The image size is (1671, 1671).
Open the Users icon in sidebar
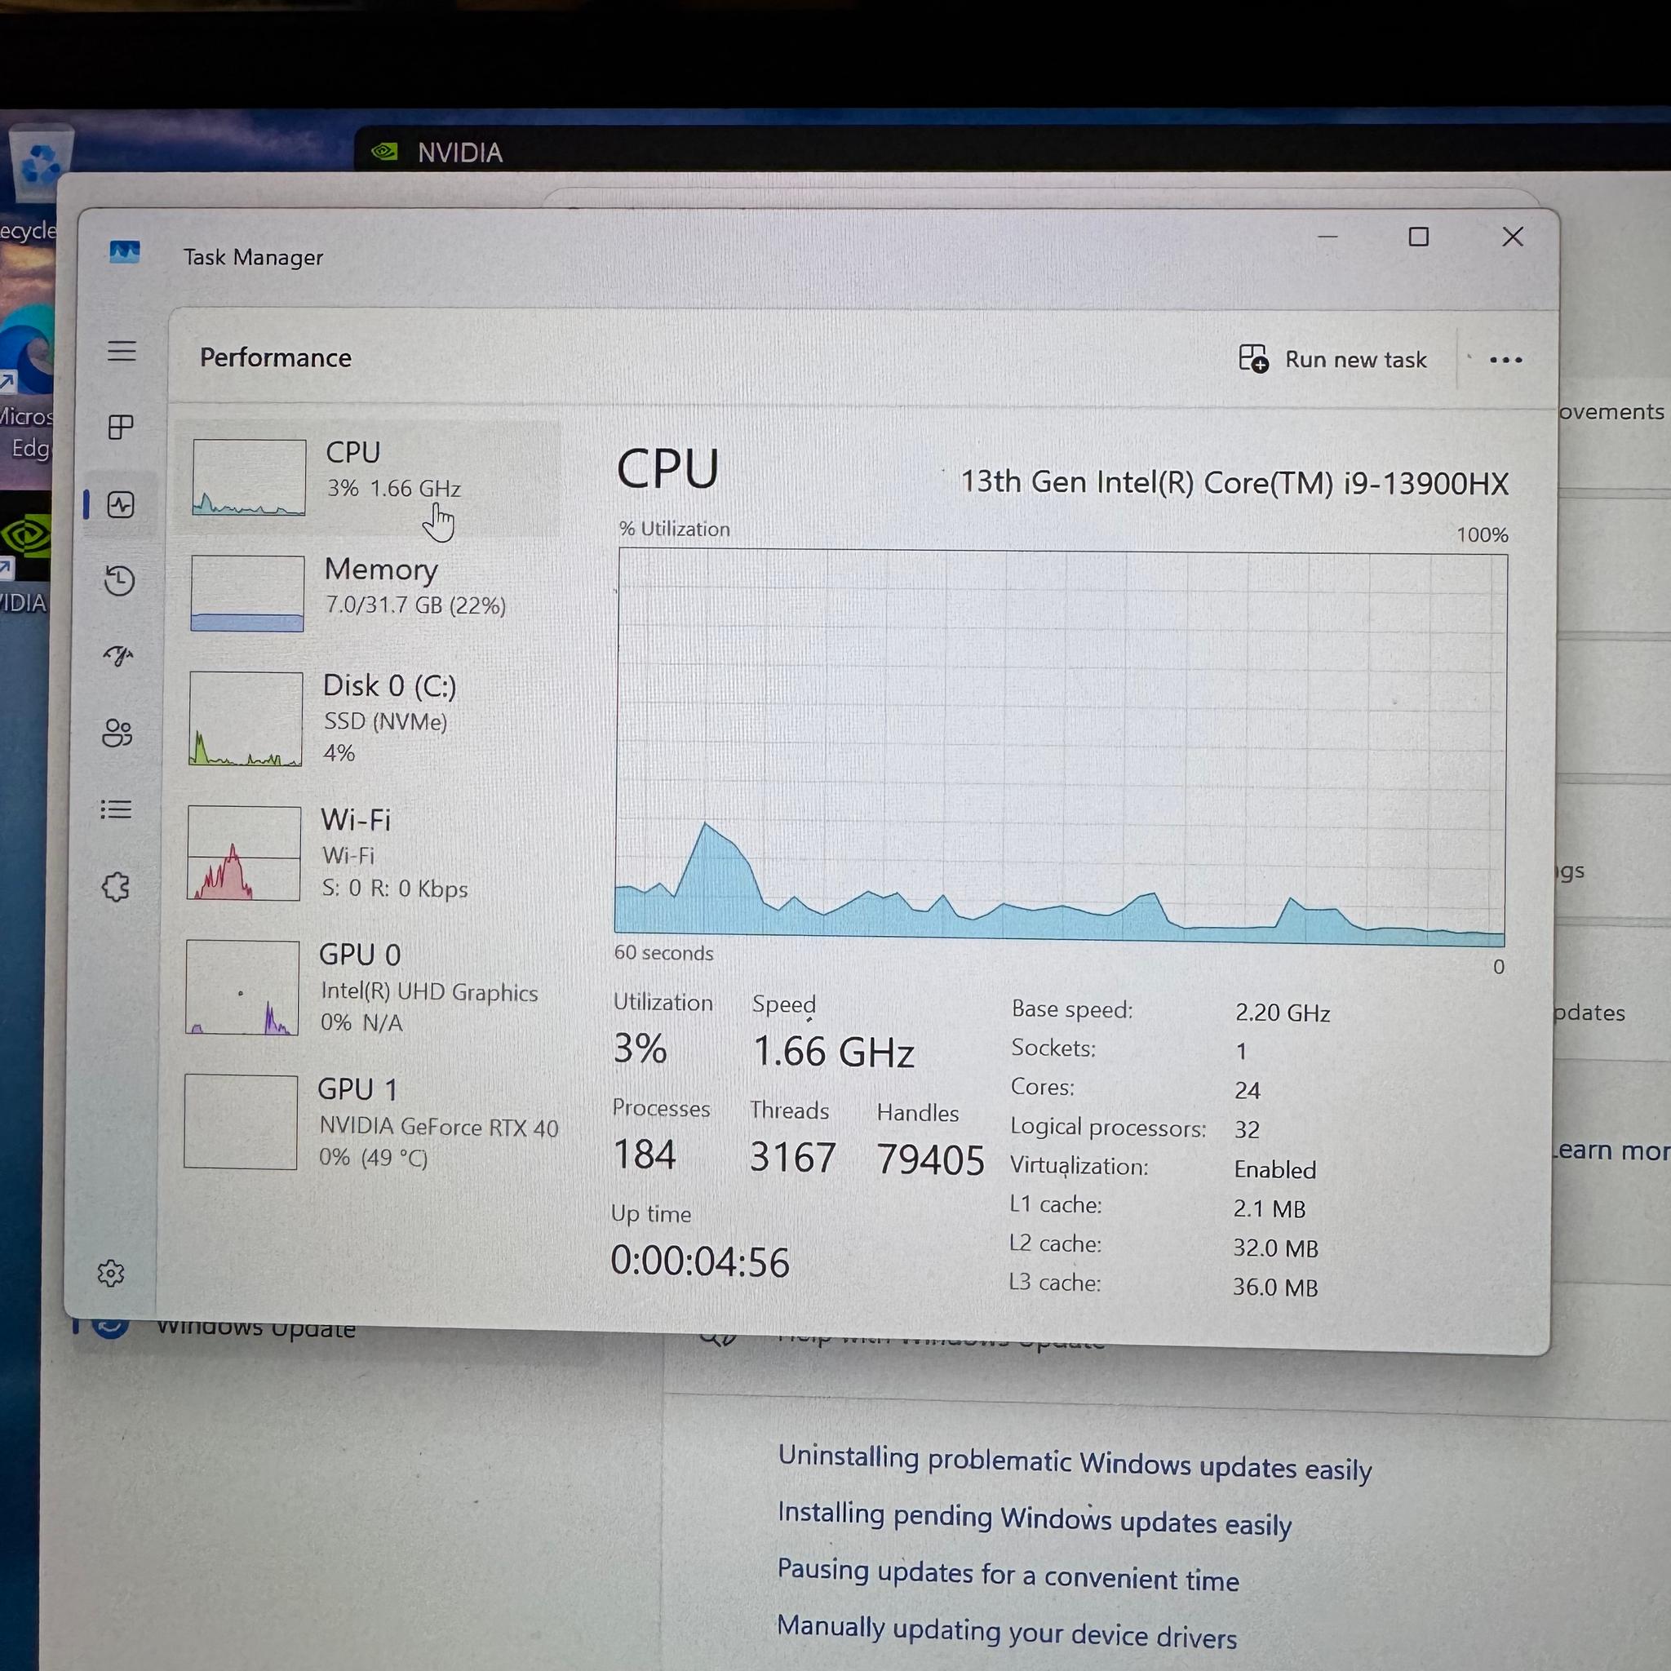point(117,734)
